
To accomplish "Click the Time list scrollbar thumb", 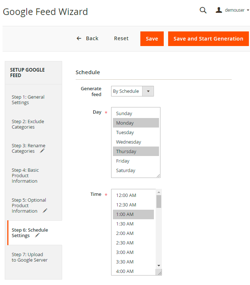I will (x=159, y=201).
